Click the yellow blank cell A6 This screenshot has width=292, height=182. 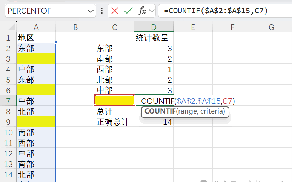36,90
